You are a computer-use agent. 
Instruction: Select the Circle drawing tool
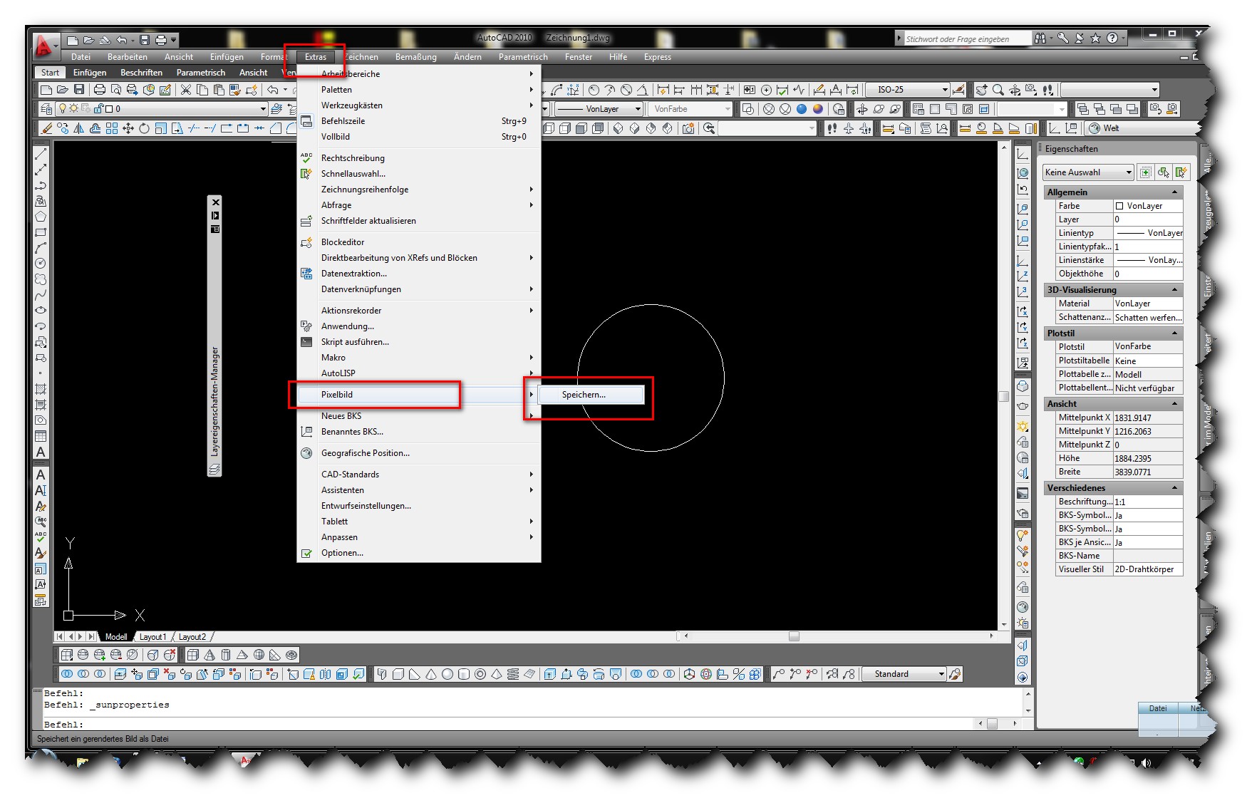(41, 264)
